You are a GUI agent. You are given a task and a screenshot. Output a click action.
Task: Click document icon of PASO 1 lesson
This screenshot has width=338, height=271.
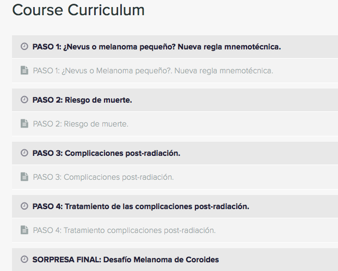pyautogui.click(x=24, y=71)
